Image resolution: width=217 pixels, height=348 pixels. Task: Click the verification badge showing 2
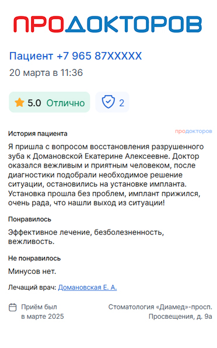click(x=113, y=102)
